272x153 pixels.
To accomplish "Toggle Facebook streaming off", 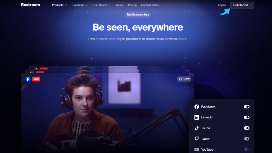I will [x=246, y=107].
